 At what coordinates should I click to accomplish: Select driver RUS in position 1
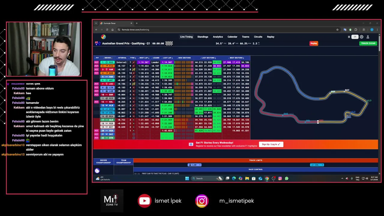point(107,62)
